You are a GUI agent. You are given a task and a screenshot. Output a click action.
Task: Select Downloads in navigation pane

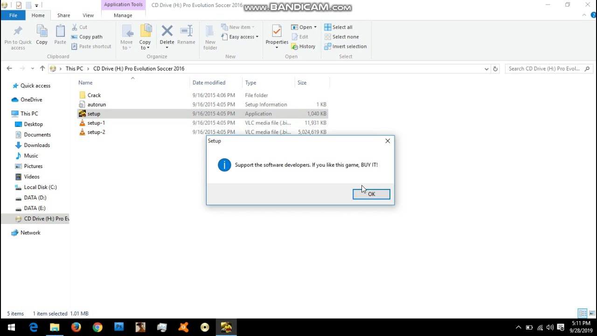37,145
